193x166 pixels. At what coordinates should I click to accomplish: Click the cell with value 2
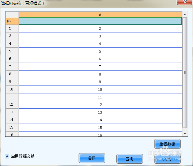click(x=100, y=28)
